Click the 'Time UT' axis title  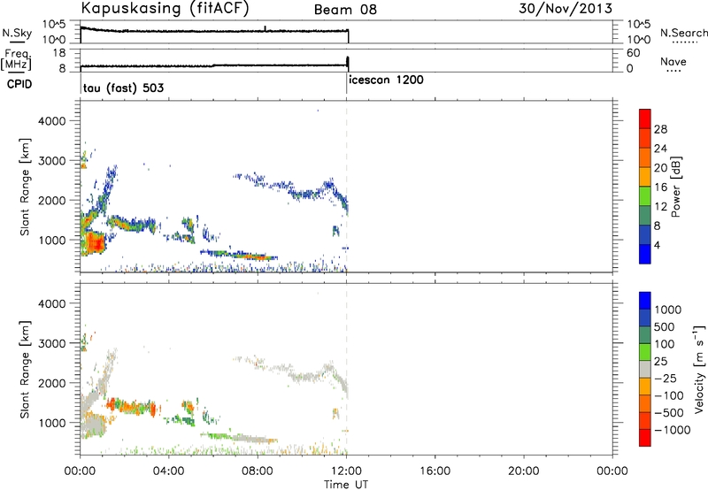pyautogui.click(x=346, y=484)
